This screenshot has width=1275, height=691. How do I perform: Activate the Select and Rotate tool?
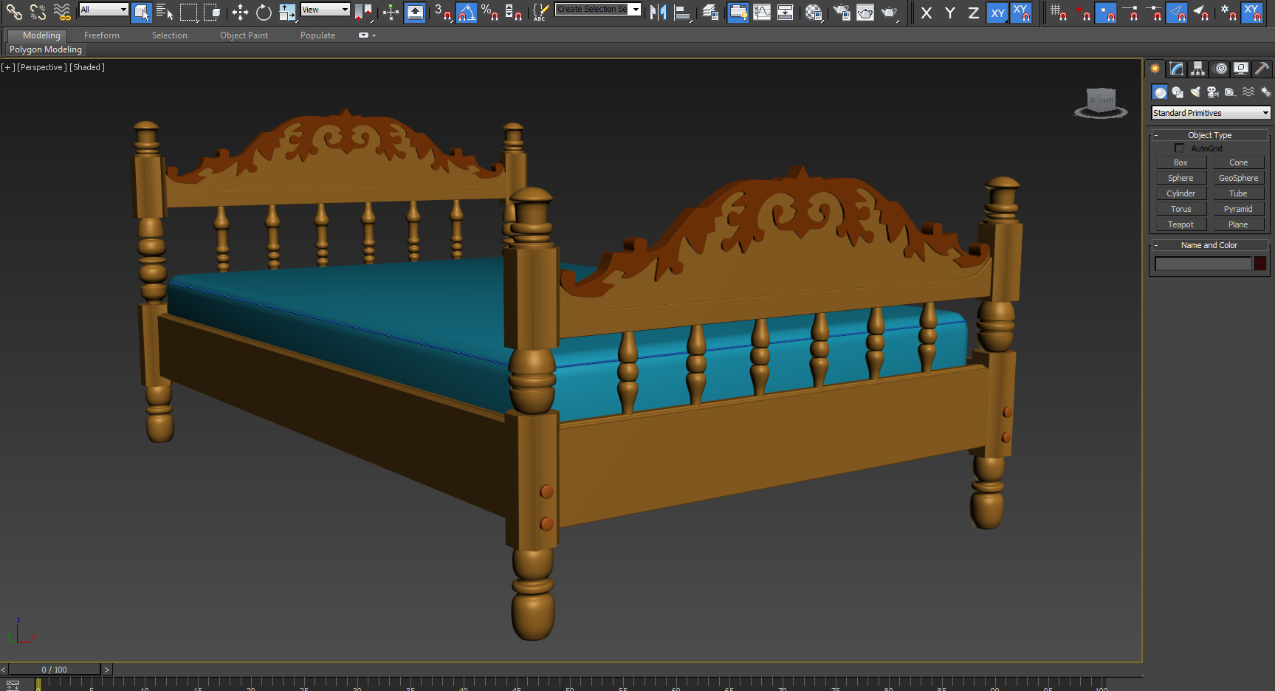[x=264, y=12]
